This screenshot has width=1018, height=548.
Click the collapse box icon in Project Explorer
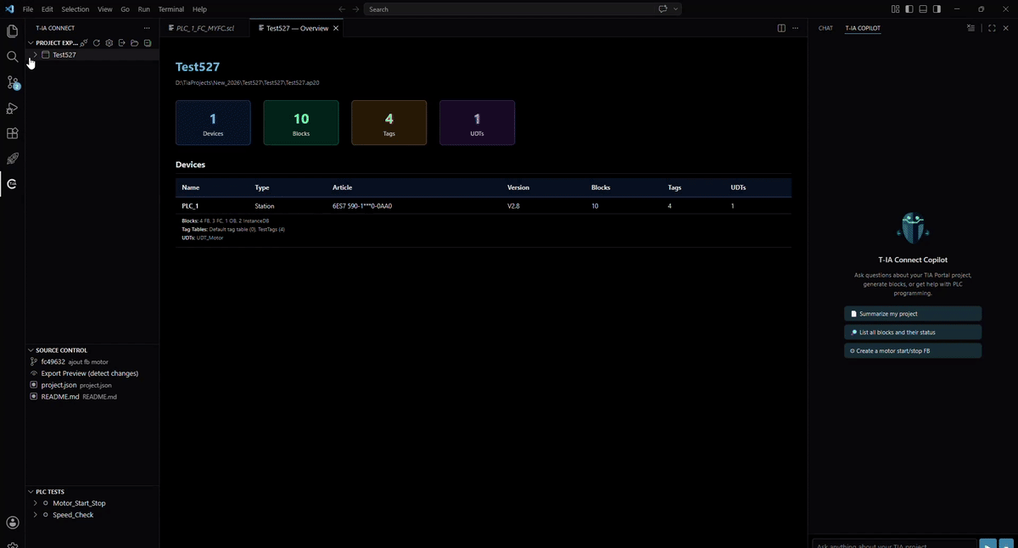coord(147,42)
